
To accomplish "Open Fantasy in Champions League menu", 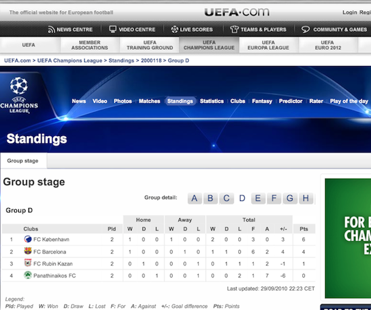I will tap(262, 101).
